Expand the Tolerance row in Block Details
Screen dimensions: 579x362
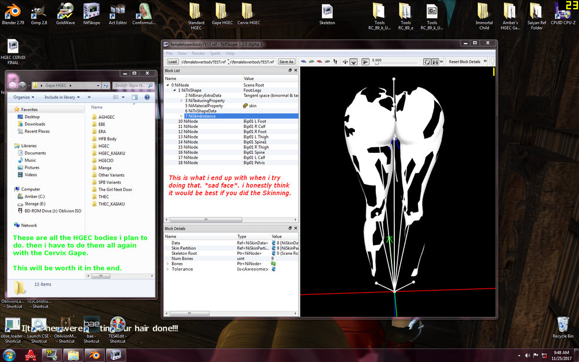[x=168, y=269]
